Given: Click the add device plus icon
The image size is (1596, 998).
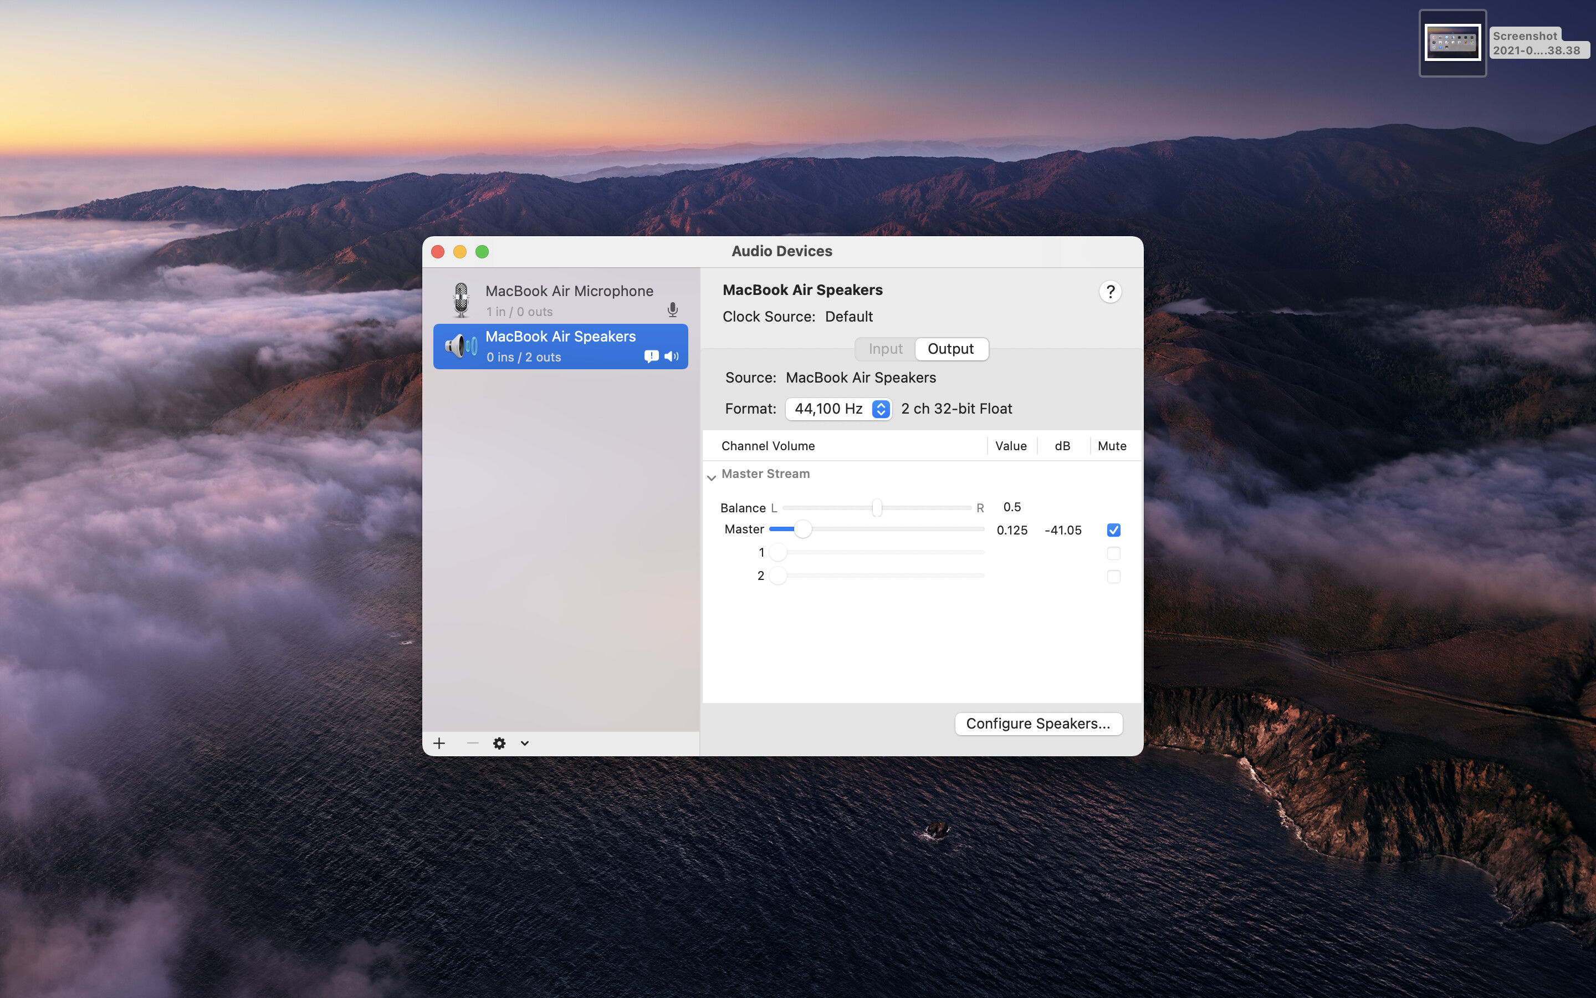Looking at the screenshot, I should (439, 743).
